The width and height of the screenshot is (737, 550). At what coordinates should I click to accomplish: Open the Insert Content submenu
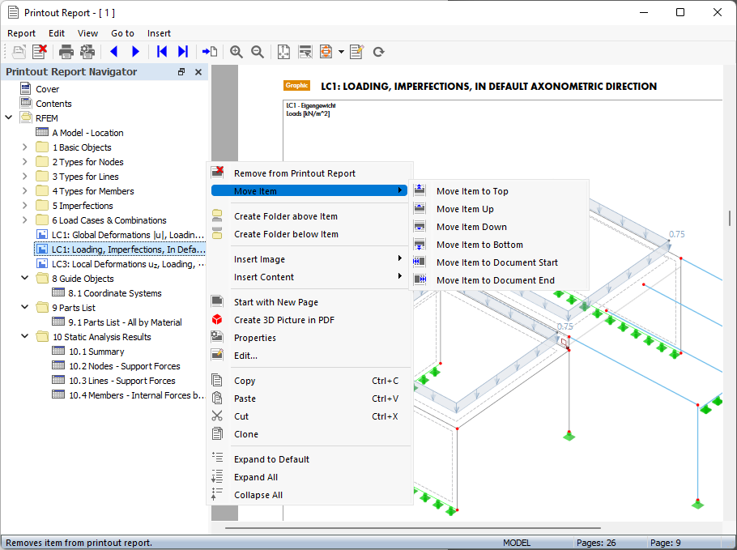click(x=309, y=277)
